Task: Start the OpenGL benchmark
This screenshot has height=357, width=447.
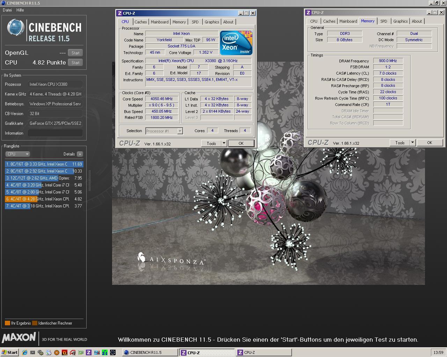Action: (75, 53)
